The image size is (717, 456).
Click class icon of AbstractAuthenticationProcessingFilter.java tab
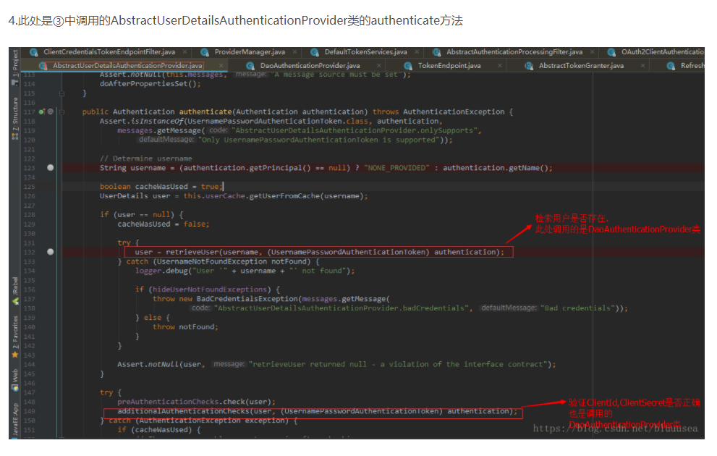(x=436, y=52)
